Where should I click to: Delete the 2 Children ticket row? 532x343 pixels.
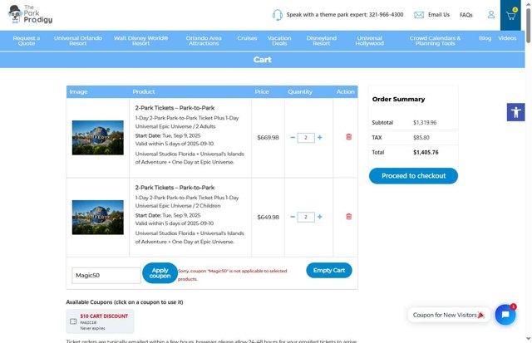[348, 217]
